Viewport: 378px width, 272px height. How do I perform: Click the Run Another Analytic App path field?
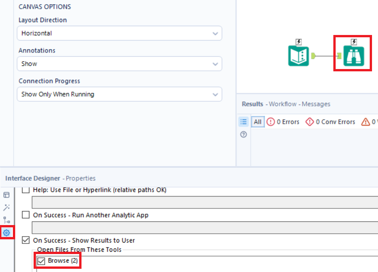click(x=138, y=227)
